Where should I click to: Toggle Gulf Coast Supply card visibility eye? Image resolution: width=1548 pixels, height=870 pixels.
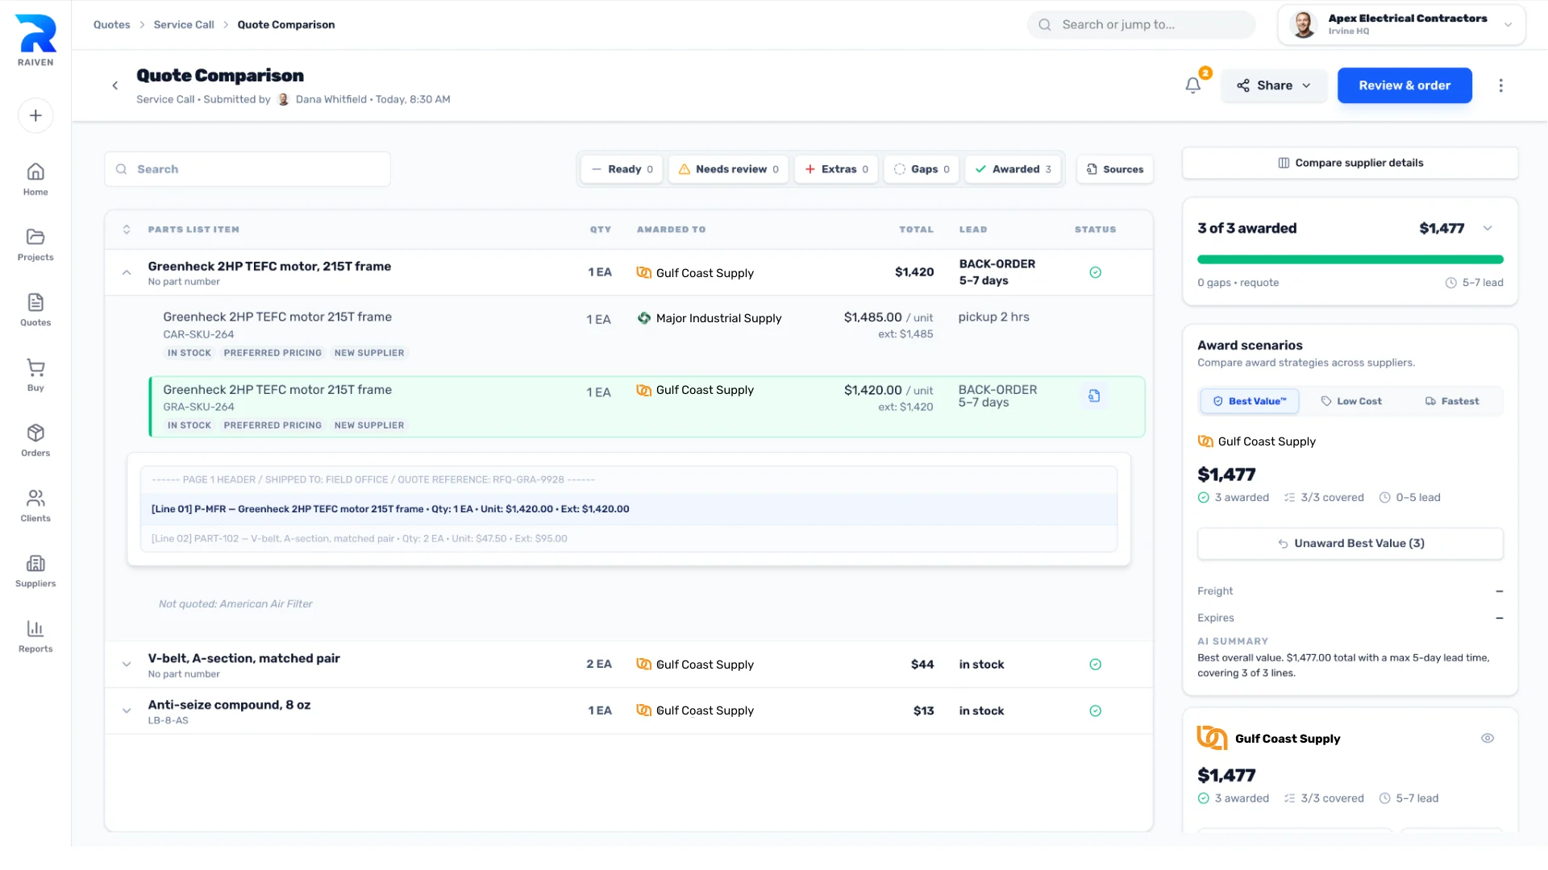point(1488,738)
